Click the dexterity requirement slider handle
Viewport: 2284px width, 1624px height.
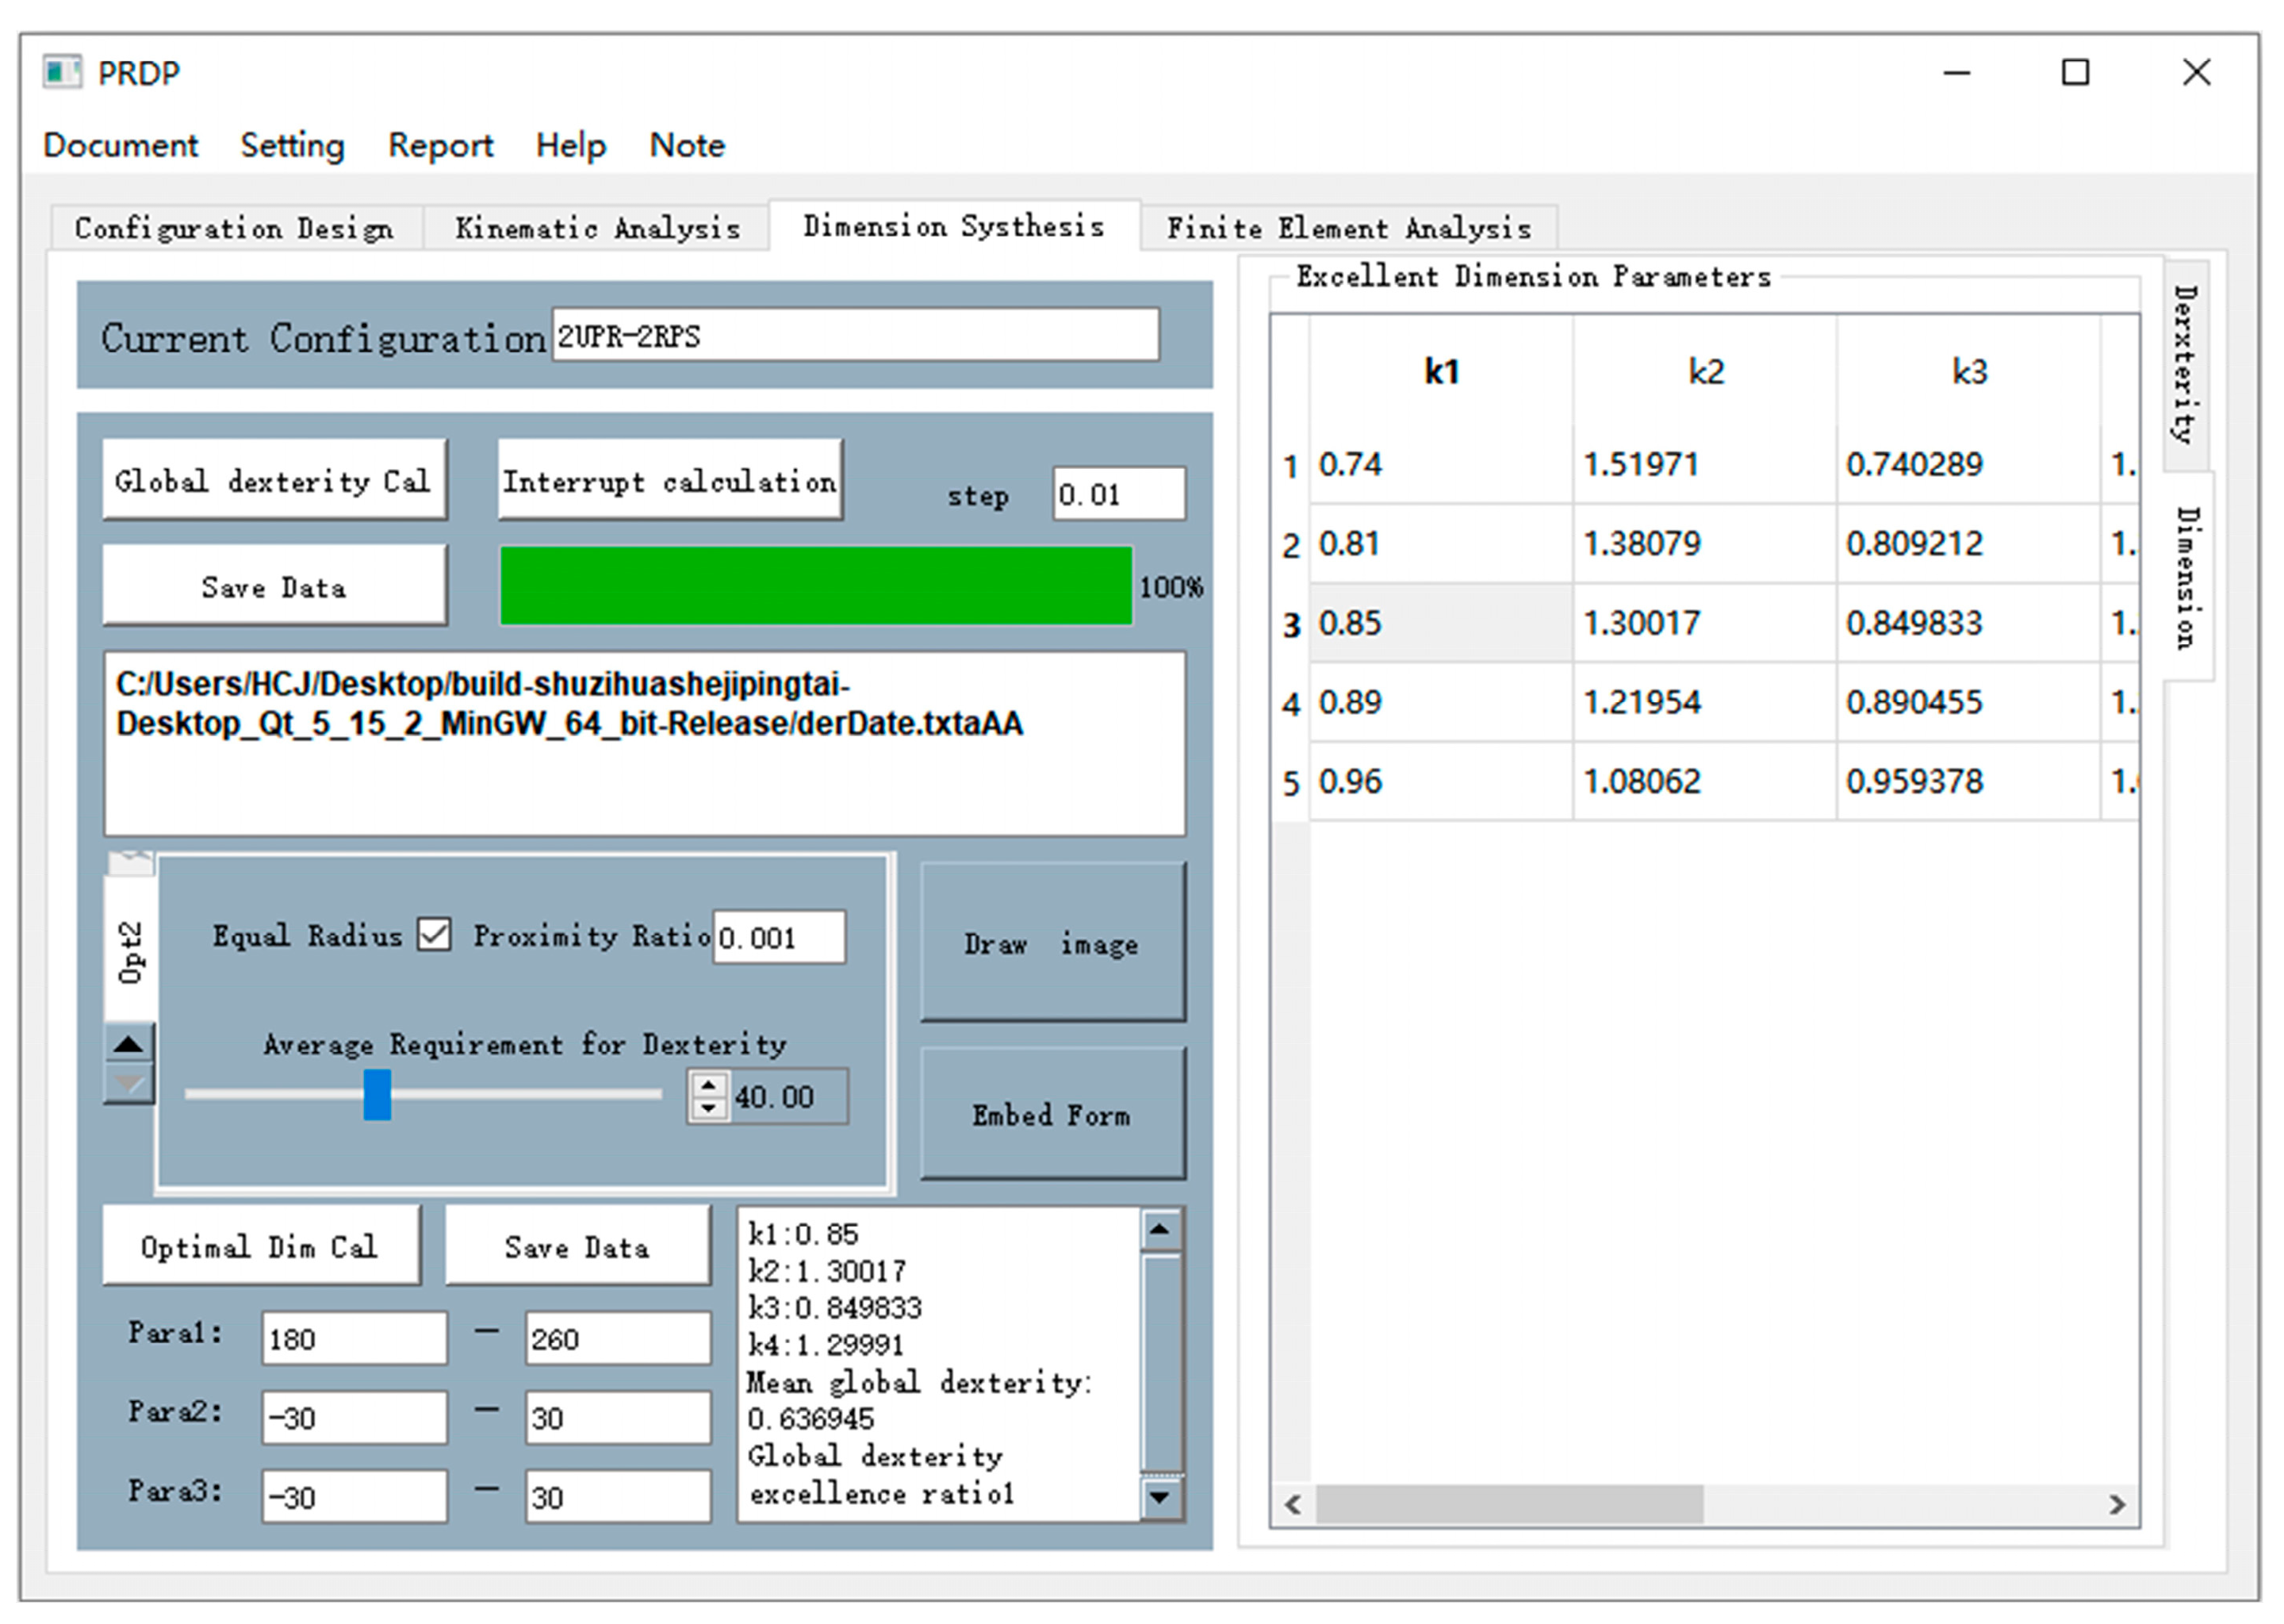click(377, 1095)
